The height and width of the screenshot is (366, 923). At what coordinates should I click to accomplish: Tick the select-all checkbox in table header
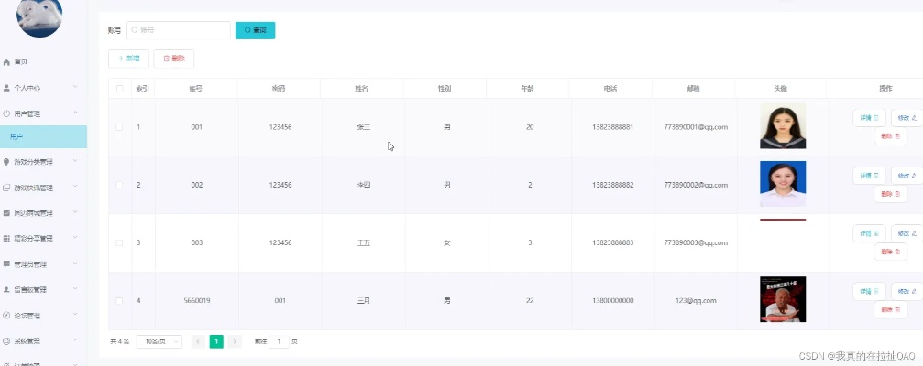[119, 88]
